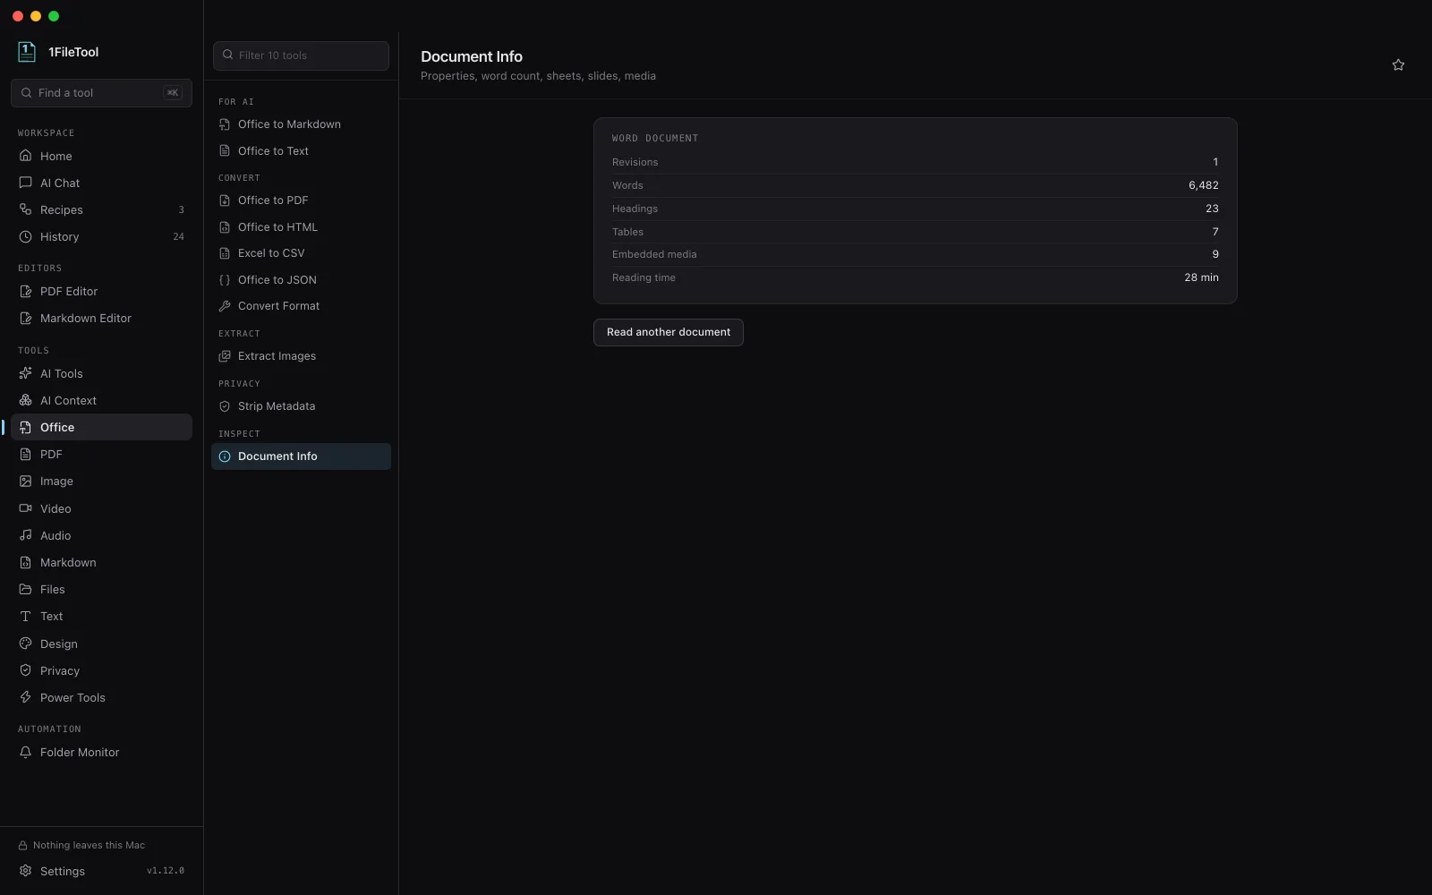Click the PDF category icon
1432x895 pixels.
(26, 454)
